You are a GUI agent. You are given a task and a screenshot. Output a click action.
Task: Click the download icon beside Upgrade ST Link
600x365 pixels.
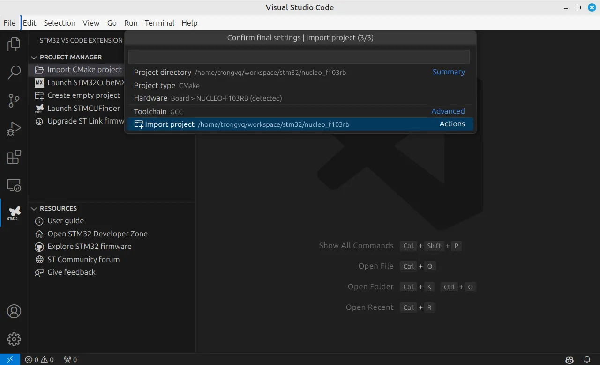tap(39, 121)
